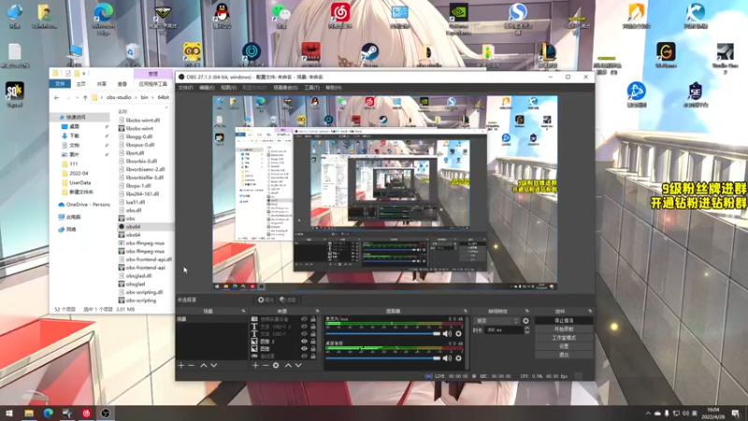Click the 300 ms duration field
748x421 pixels.
pyautogui.click(x=504, y=330)
